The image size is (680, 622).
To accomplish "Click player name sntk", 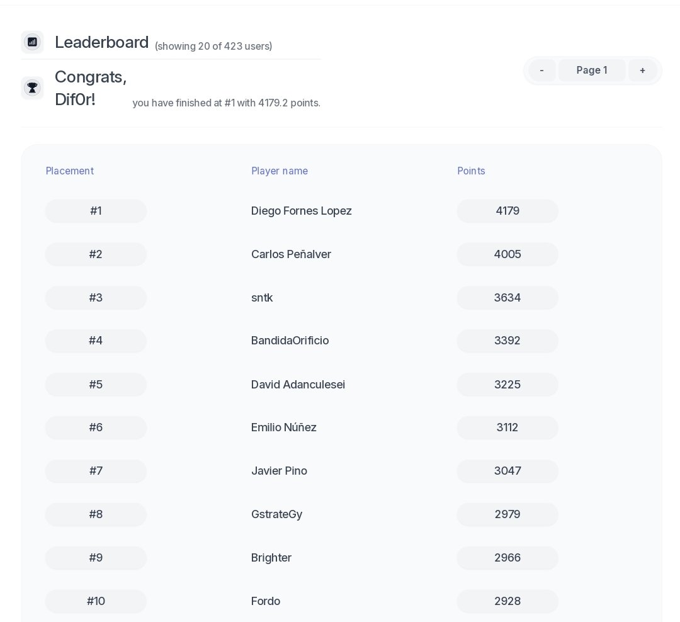I will [262, 298].
